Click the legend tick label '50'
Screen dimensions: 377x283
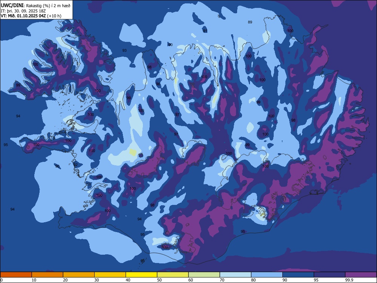click(159, 280)
